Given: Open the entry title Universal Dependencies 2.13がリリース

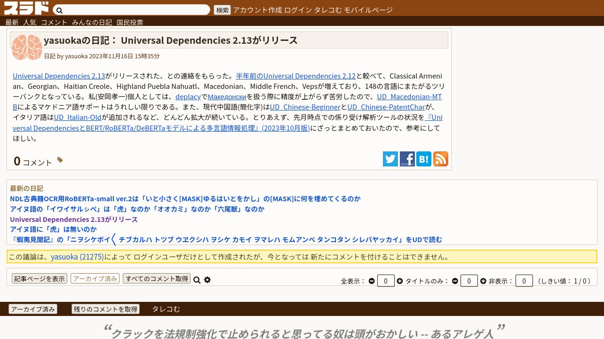Looking at the screenshot, I should [209, 40].
